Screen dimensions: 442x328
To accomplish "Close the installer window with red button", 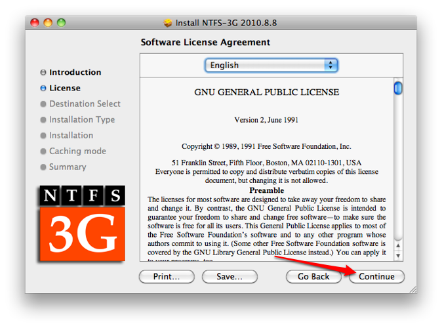I will click(35, 23).
